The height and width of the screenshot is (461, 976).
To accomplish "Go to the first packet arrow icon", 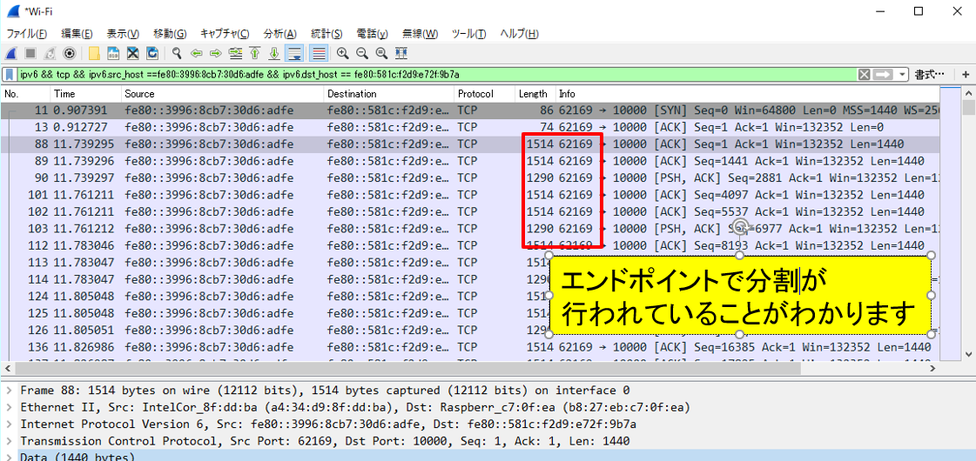I will pyautogui.click(x=255, y=53).
